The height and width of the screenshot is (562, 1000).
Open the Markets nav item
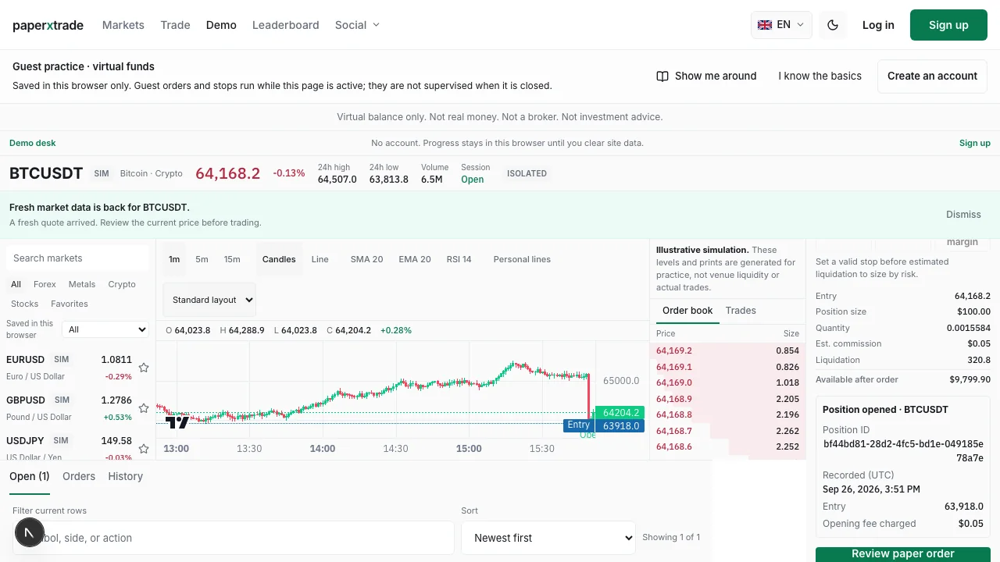[x=123, y=25]
